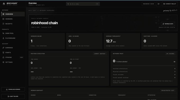Image resolution: width=180 pixels, height=100 pixels.
Task: Click the Workers server icon
Action: pos(3,19)
